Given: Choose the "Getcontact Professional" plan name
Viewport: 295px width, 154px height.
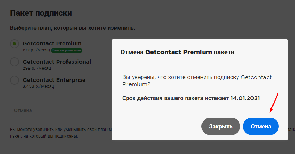Looking at the screenshot, I should coord(57,62).
